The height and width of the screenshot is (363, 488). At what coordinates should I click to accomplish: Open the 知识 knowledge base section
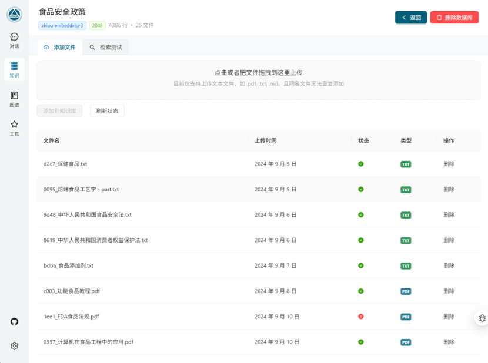point(14,70)
